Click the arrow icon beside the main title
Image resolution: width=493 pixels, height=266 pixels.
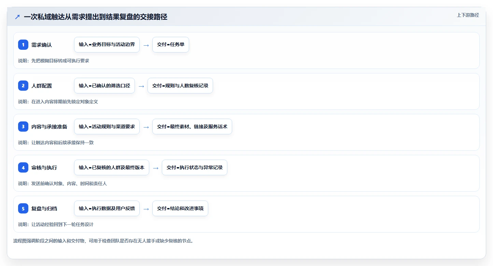tap(17, 17)
